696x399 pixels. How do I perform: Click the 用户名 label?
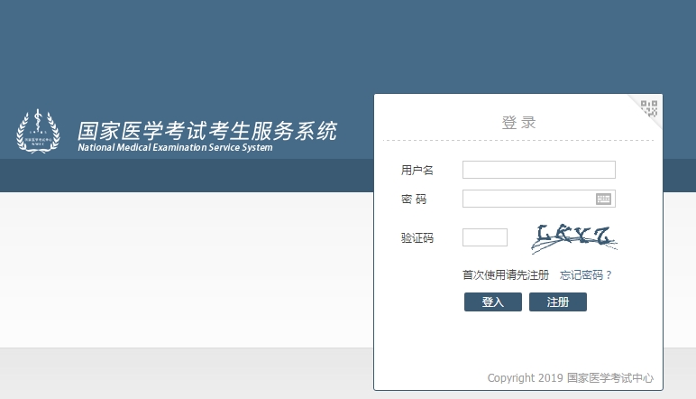point(417,171)
